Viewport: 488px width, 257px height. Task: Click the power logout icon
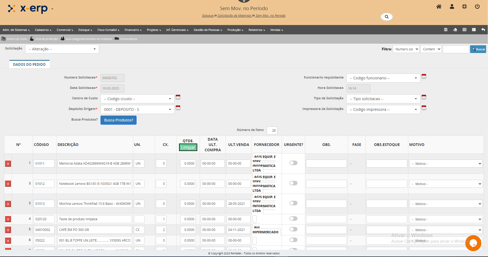tap(477, 7)
